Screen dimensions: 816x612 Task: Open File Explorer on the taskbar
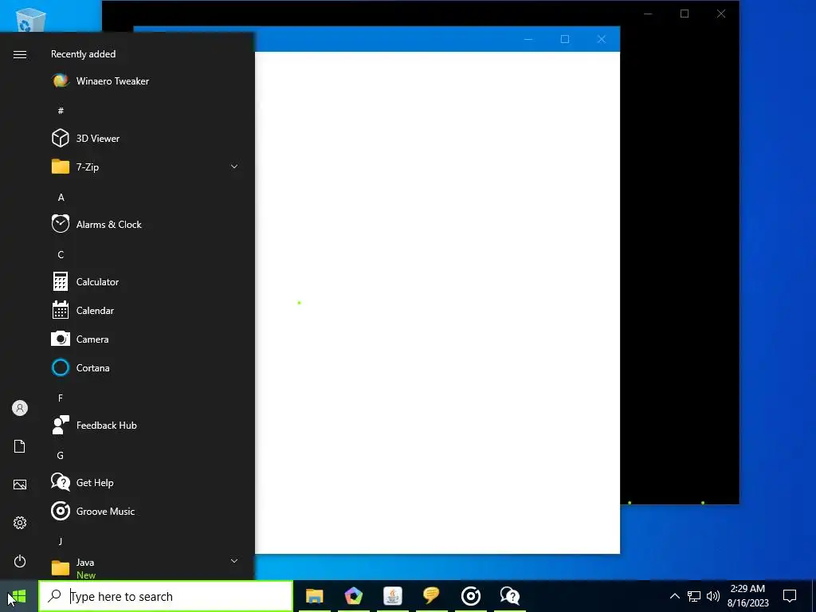[314, 596]
